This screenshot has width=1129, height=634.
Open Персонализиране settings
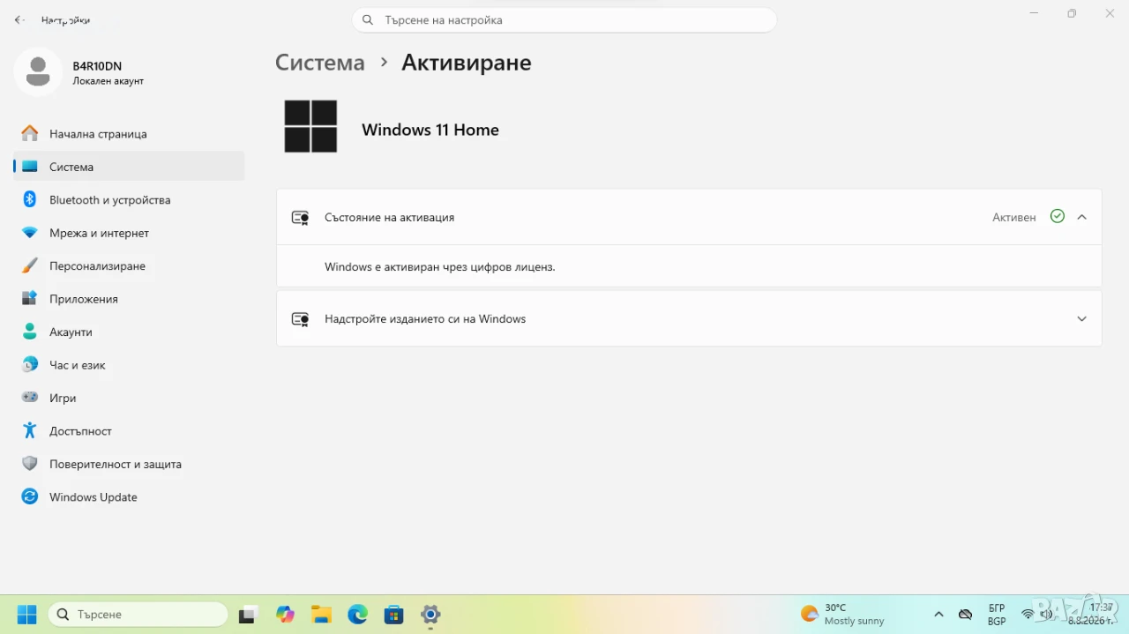point(129,265)
